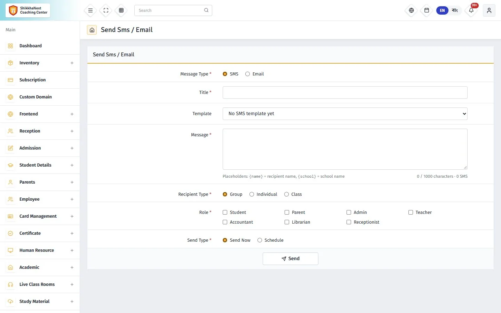Screen dimensions: 501x313
Task: Click the Send button
Action: coord(291,259)
